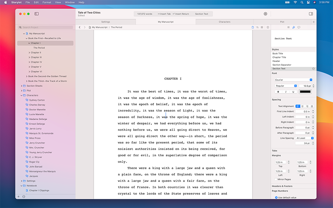Click the Insert Return toolbar button
The height and width of the screenshot is (208, 333).
[181, 14]
